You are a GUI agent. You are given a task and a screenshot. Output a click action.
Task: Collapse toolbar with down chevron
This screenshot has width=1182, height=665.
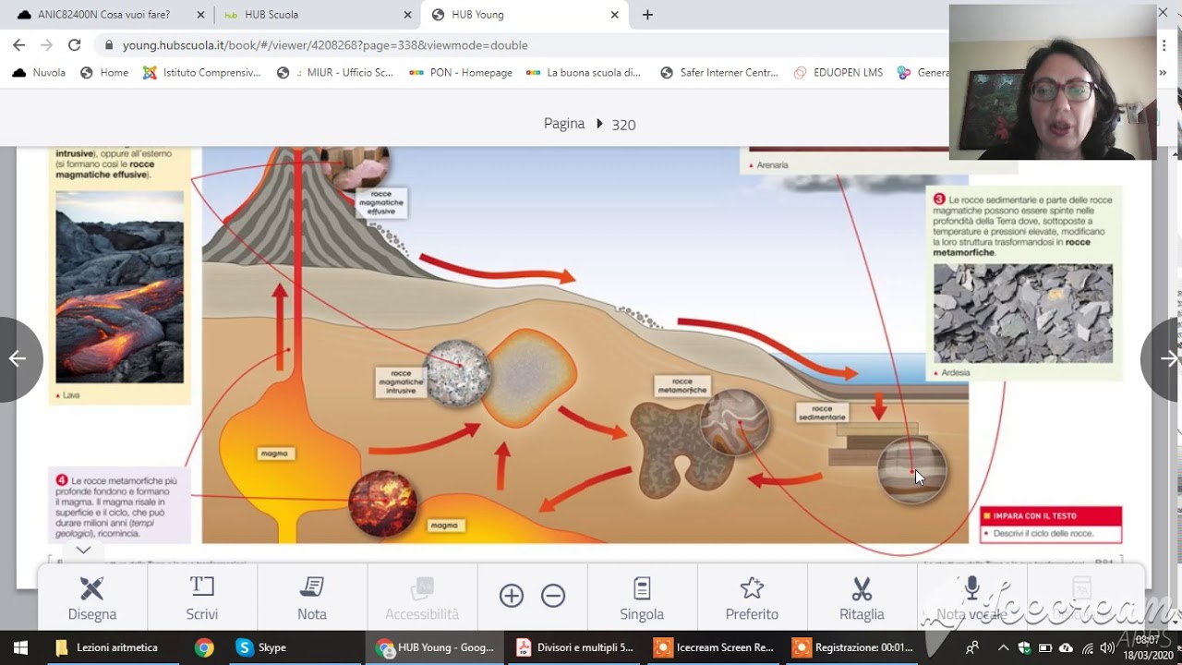[83, 550]
